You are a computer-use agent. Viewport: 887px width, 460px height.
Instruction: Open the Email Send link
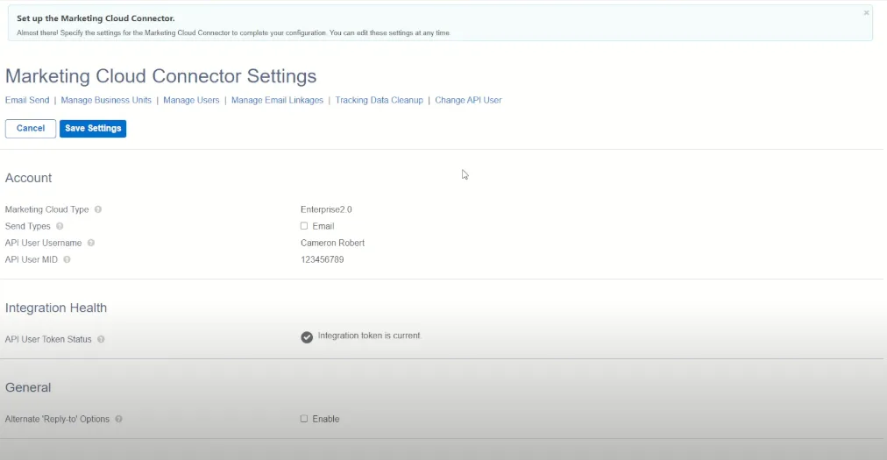pyautogui.click(x=27, y=101)
